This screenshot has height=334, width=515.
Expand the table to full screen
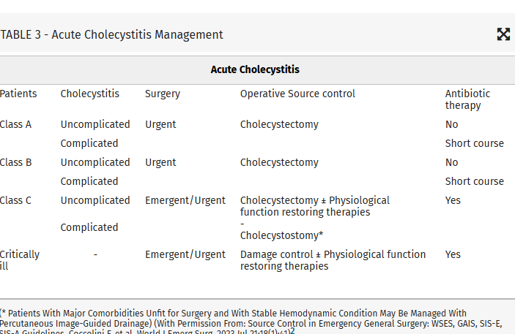click(503, 34)
